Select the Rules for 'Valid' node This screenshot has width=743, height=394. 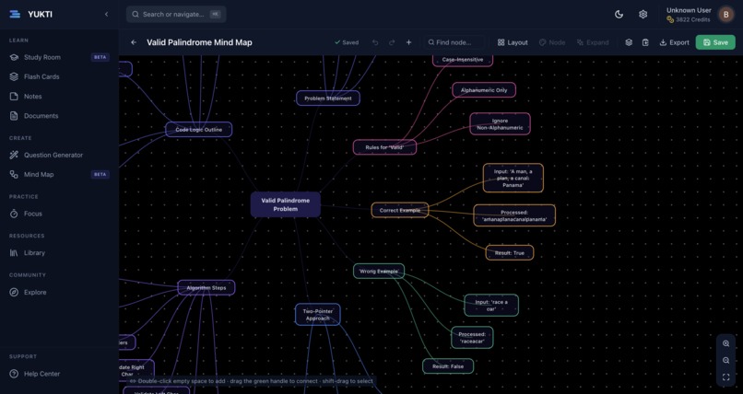click(x=384, y=147)
